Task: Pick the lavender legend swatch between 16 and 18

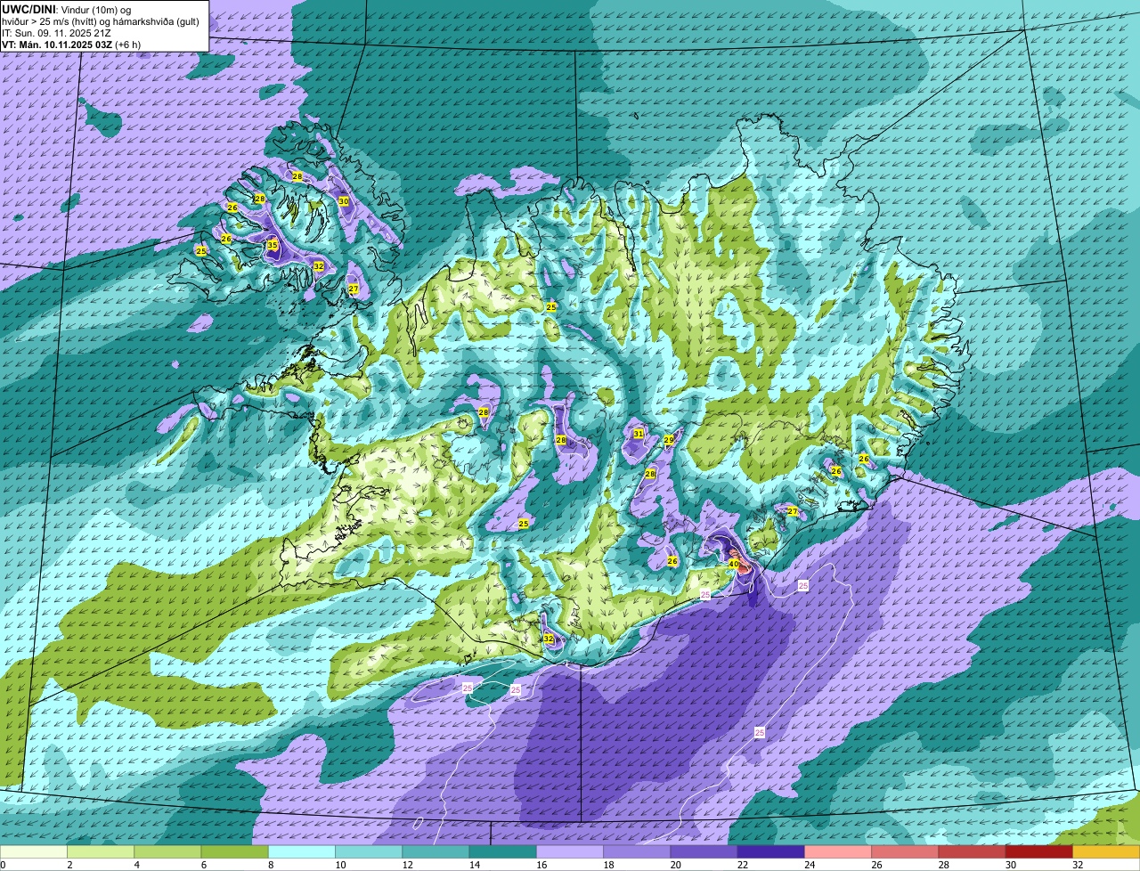Action: 570,851
